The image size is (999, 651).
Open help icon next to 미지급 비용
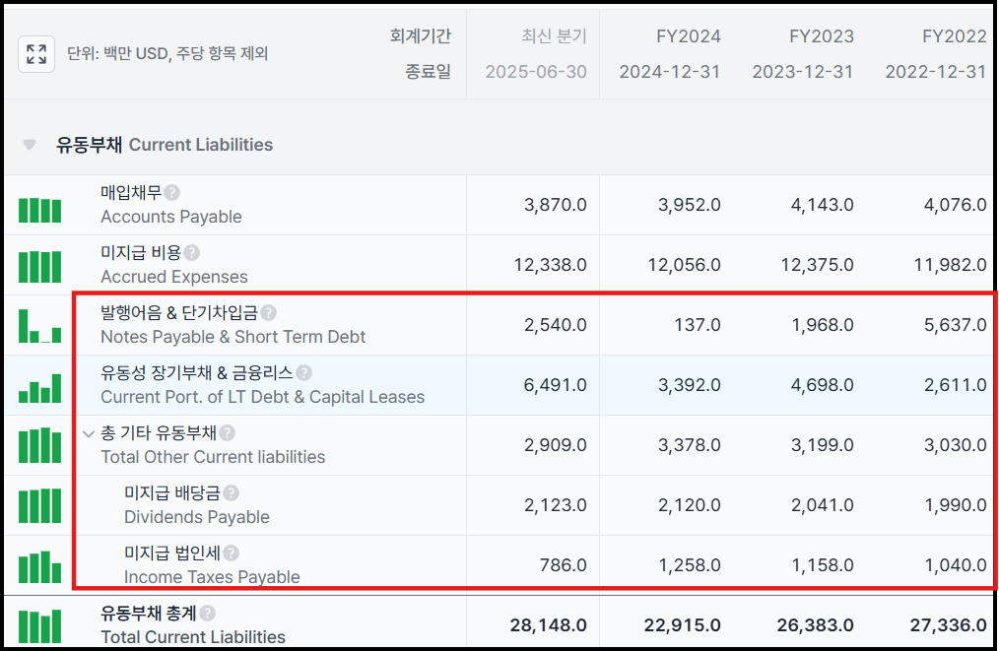(192, 253)
